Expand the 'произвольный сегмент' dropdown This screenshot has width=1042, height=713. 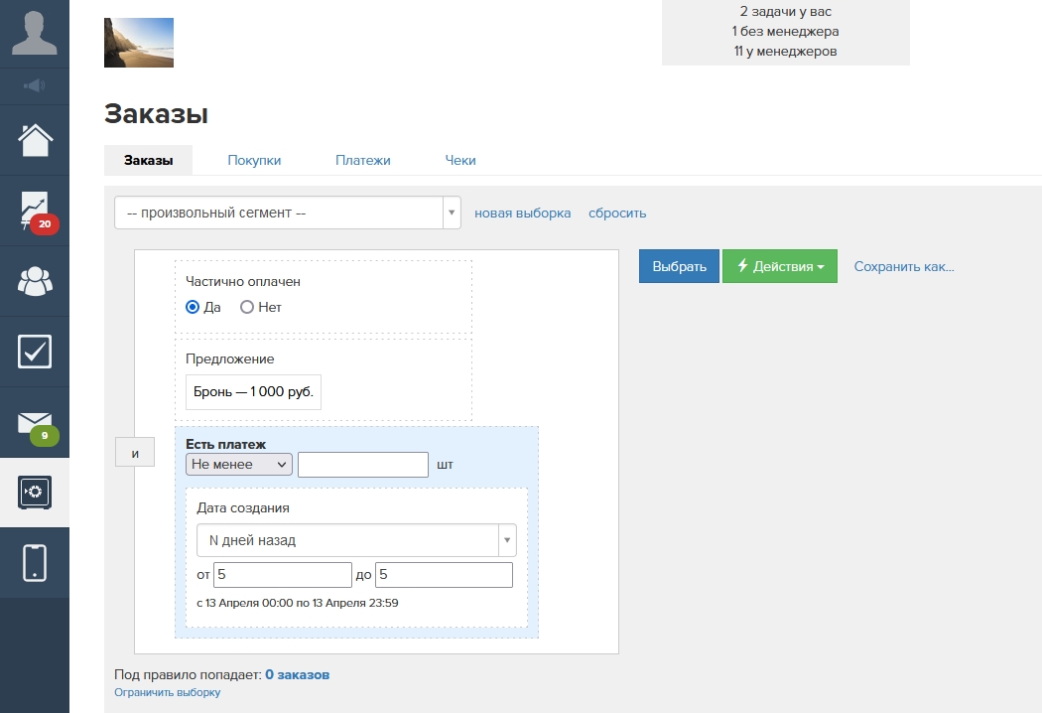coord(287,213)
